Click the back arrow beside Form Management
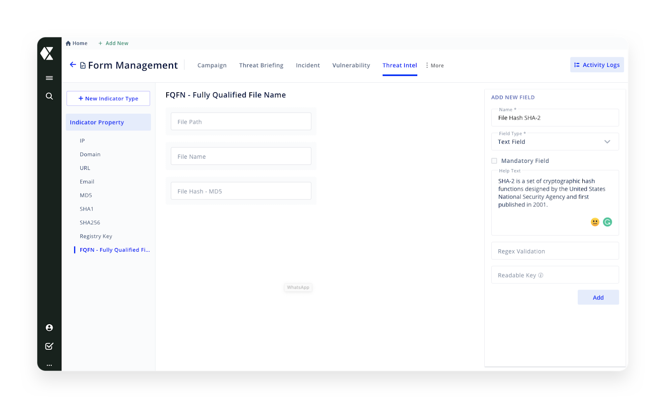 click(73, 65)
